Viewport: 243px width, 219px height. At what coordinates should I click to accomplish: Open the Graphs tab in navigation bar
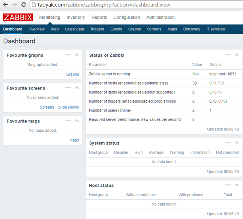pos(134,29)
